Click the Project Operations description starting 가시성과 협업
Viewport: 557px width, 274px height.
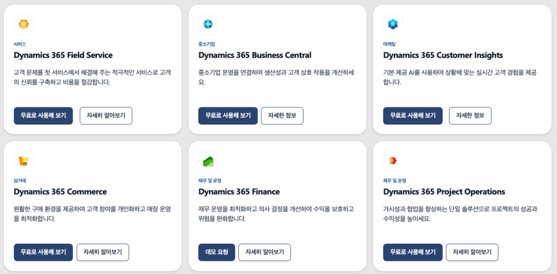tap(460, 214)
